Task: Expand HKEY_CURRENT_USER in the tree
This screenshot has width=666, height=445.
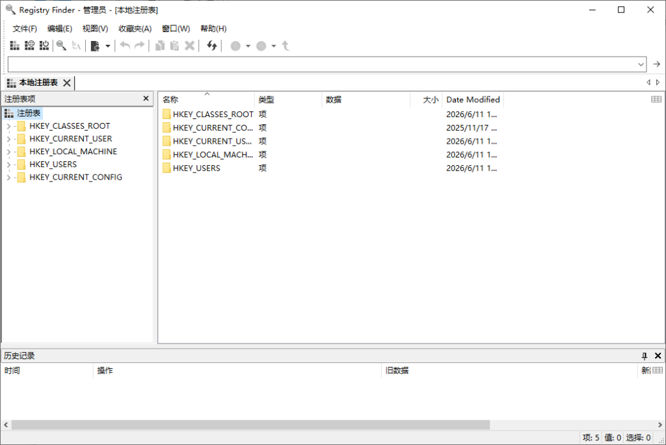Action: click(x=8, y=139)
